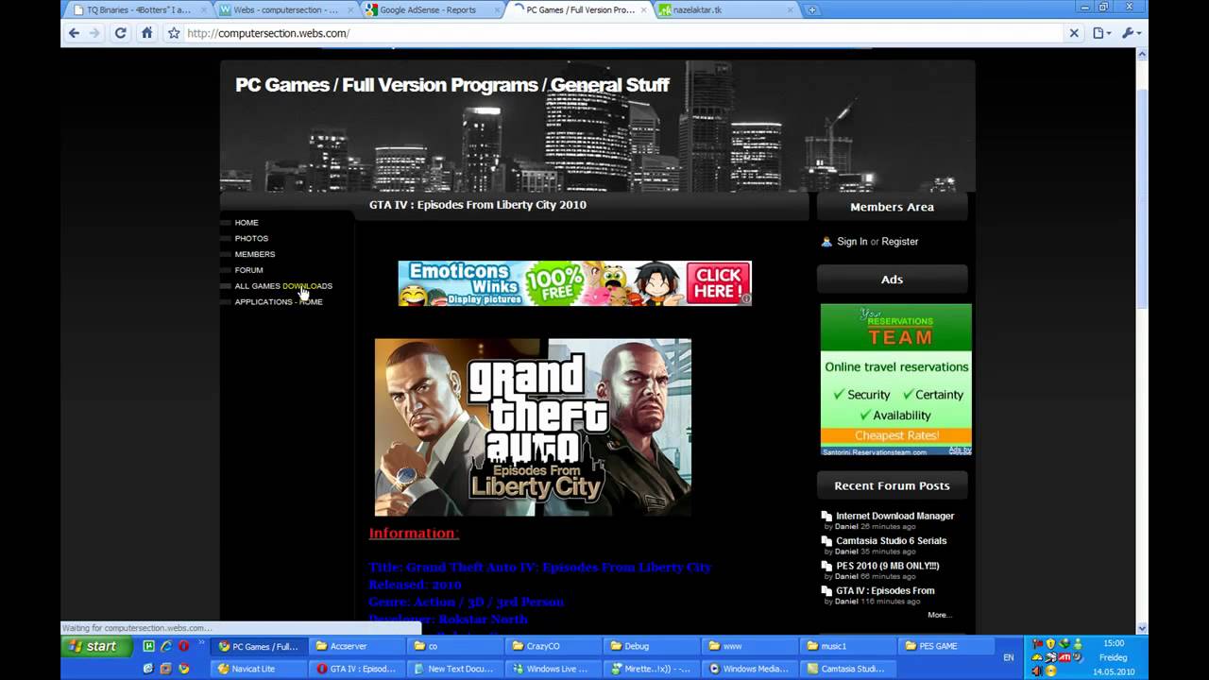Click the browser Back arrow
Screen dimensions: 1209x680
pyautogui.click(x=74, y=33)
